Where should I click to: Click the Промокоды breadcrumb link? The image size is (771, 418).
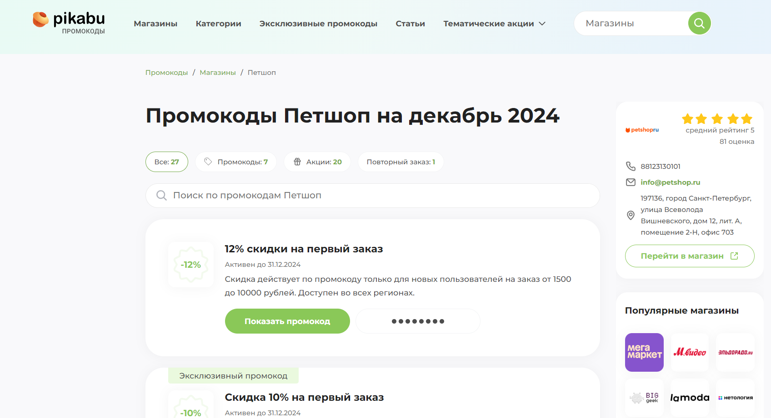[166, 73]
